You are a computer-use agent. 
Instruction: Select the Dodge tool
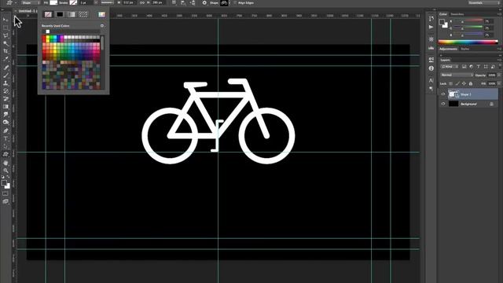coord(6,123)
